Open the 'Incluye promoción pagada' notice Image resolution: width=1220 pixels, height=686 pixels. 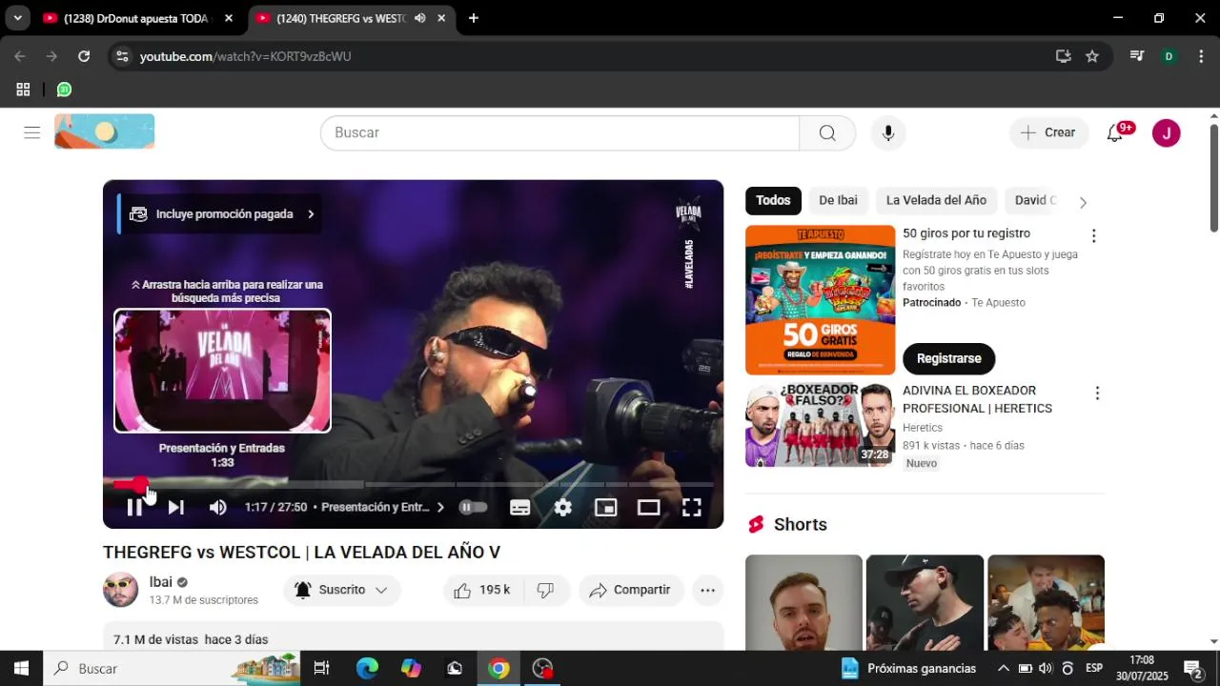(222, 214)
